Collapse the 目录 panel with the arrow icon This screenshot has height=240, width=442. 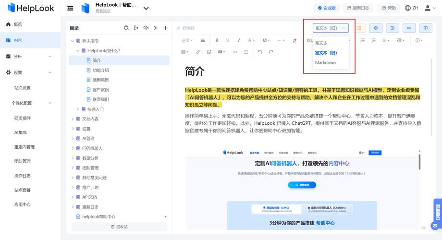[x=156, y=28]
